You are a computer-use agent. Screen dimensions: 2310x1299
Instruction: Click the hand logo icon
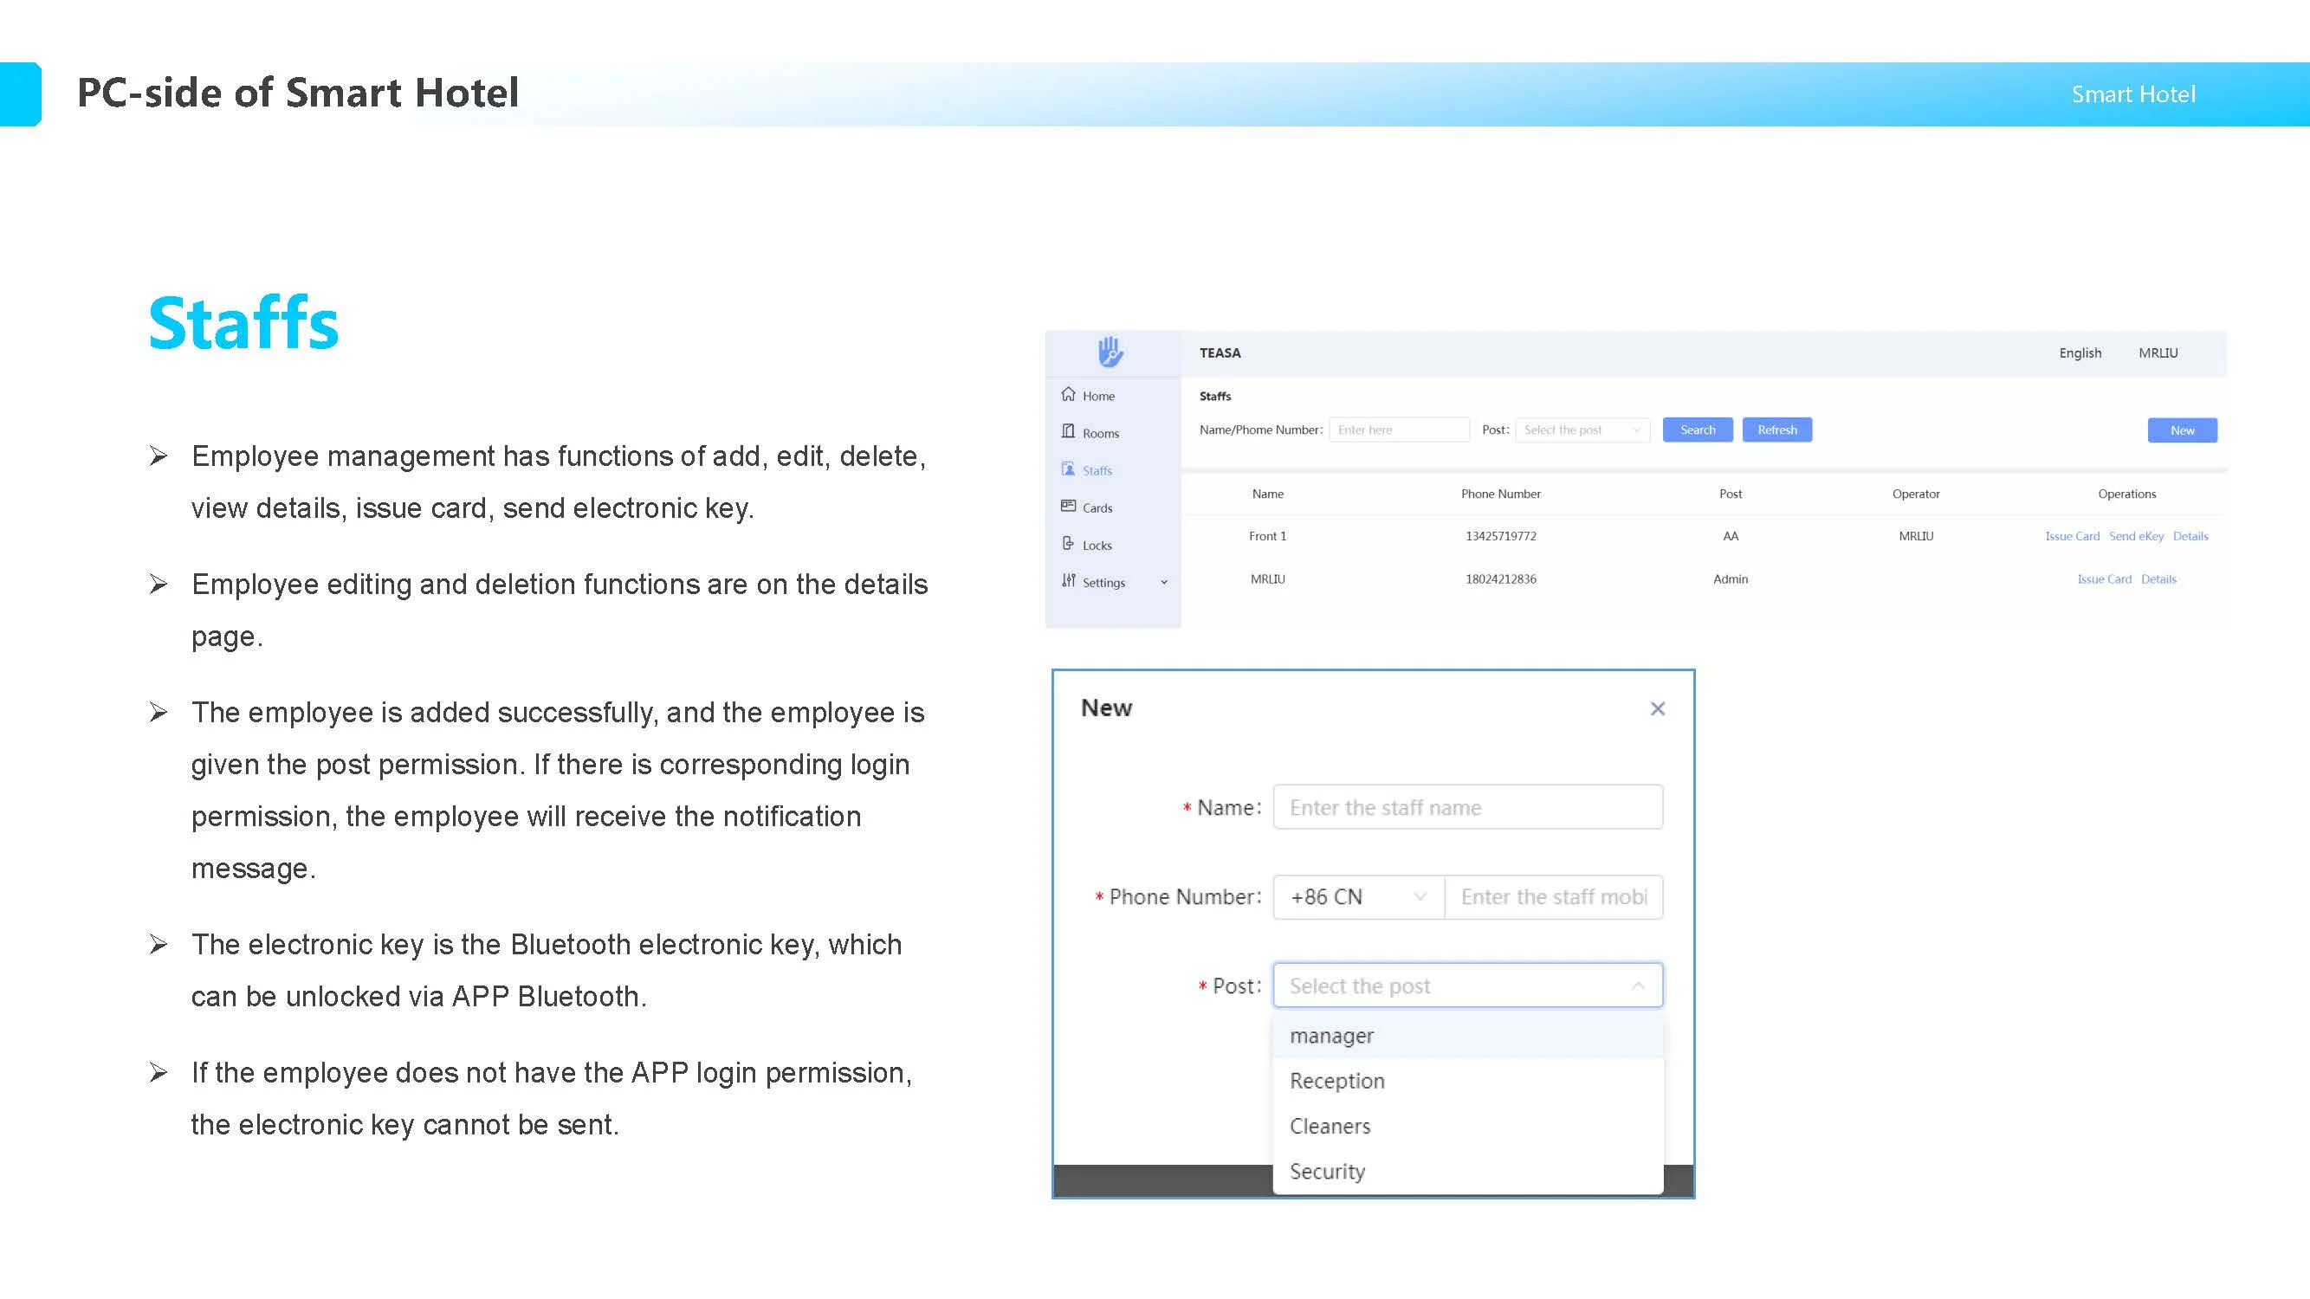1110,352
